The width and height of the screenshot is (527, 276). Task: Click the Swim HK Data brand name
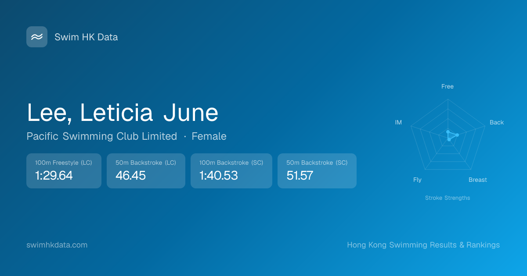tap(86, 37)
